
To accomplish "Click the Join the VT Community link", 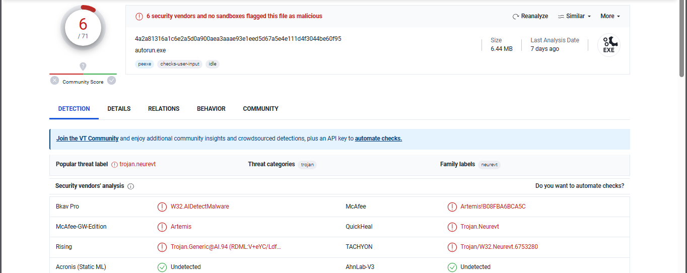I will coord(87,139).
